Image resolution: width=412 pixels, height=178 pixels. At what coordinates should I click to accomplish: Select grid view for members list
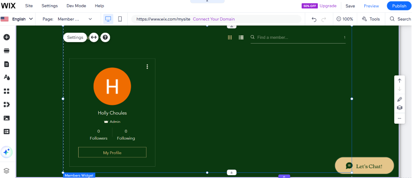(230, 37)
